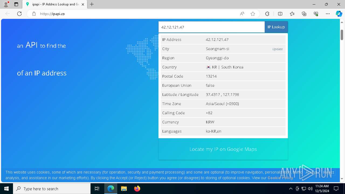Click the Edge profile avatar icon
The width and height of the screenshot is (345, 194).
(6, 4)
